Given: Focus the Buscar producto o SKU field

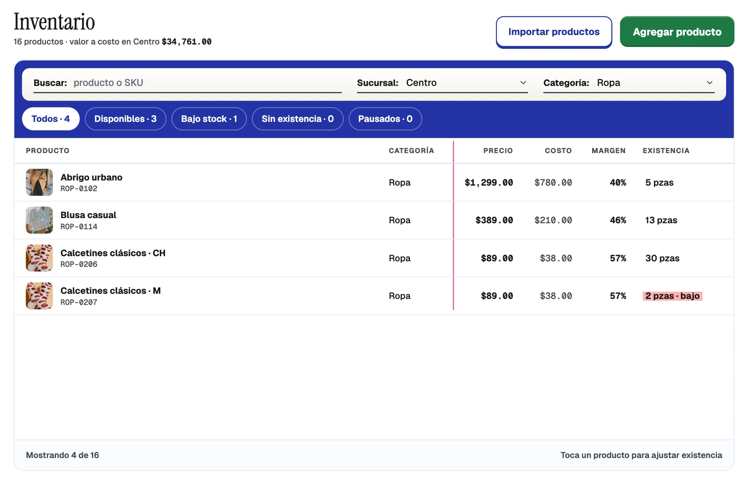Looking at the screenshot, I should tap(188, 83).
